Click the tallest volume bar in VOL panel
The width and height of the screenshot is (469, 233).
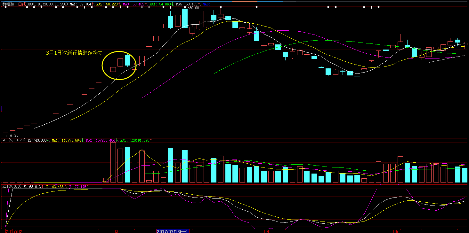tap(113, 162)
